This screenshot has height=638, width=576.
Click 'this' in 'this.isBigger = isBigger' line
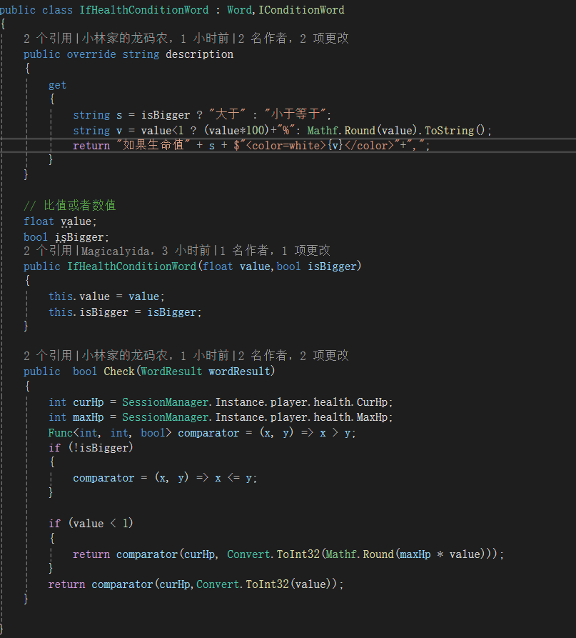tap(61, 312)
